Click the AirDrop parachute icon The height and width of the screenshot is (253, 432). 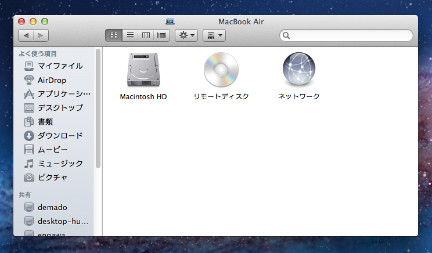point(29,80)
